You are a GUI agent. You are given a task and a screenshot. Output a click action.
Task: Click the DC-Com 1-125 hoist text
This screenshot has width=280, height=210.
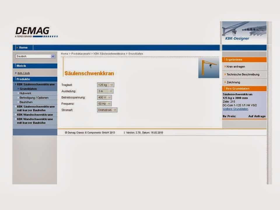(x=240, y=105)
